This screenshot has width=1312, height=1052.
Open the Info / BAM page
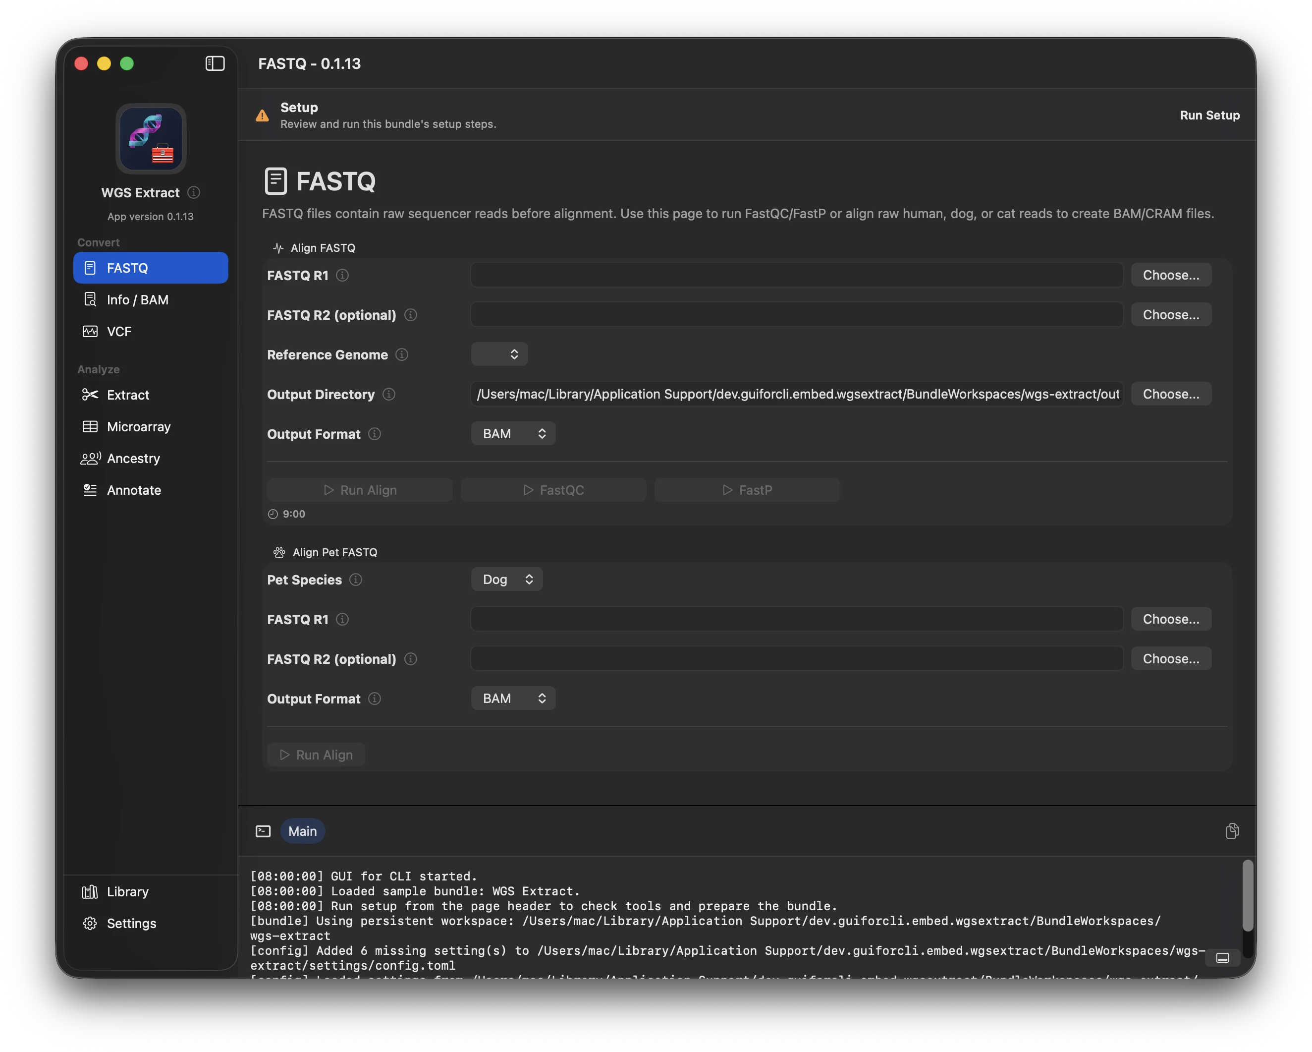[151, 299]
